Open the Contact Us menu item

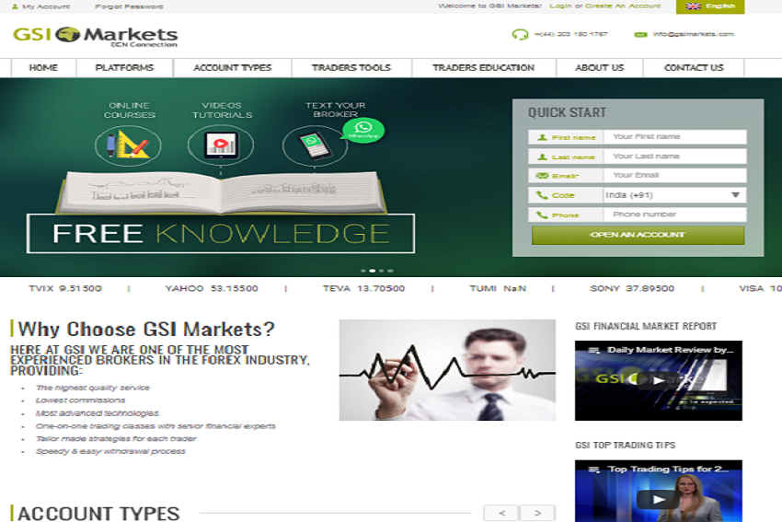tap(694, 68)
